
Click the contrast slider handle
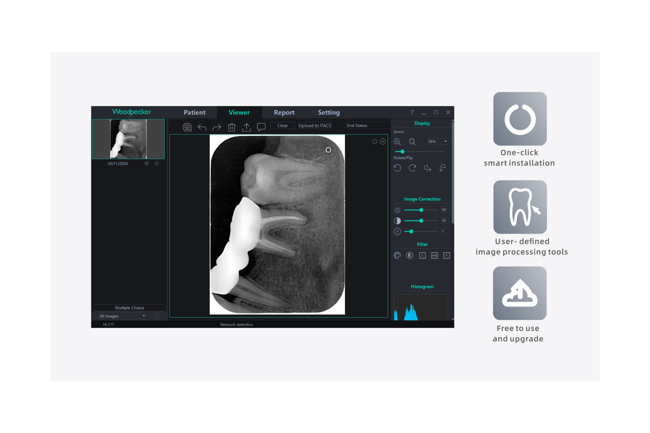pyautogui.click(x=421, y=221)
